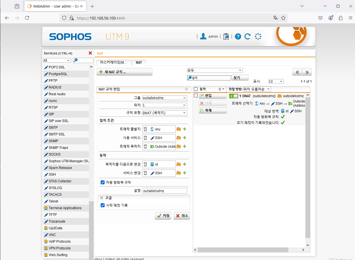The width and height of the screenshot is (355, 260).
Task: Select the WebAdmin browser tab
Action: (55, 6)
